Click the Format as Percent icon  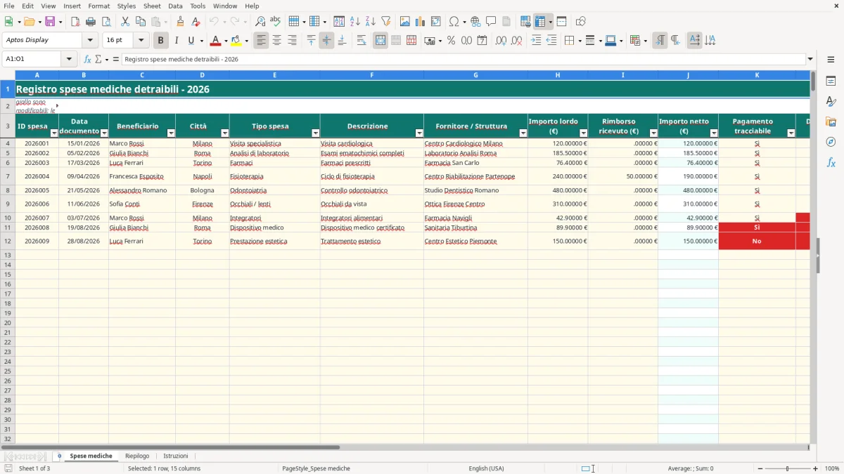point(452,41)
